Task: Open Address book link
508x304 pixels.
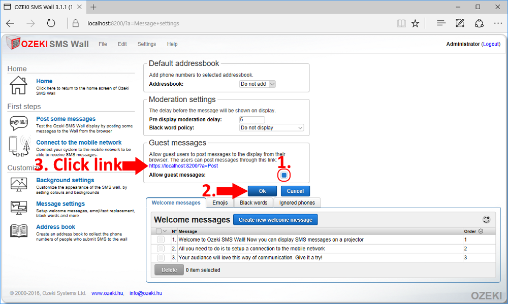Action: [x=55, y=227]
